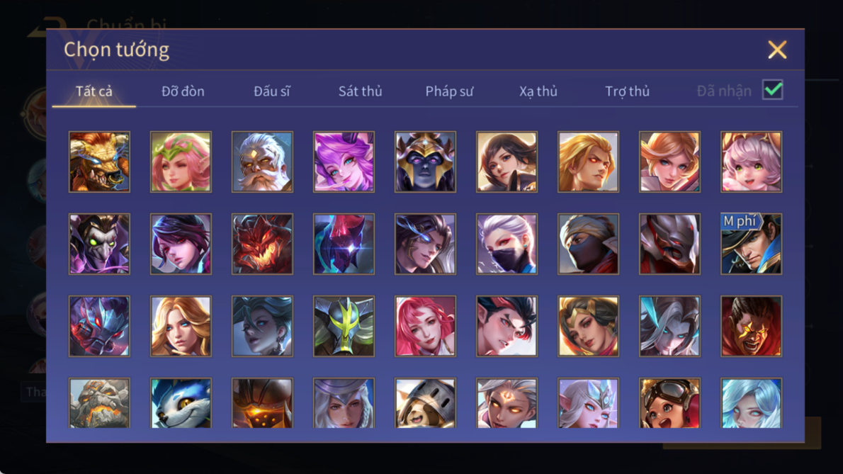This screenshot has width=843, height=474.
Task: Switch to the Đỡ đòn tab
Action: [x=183, y=91]
